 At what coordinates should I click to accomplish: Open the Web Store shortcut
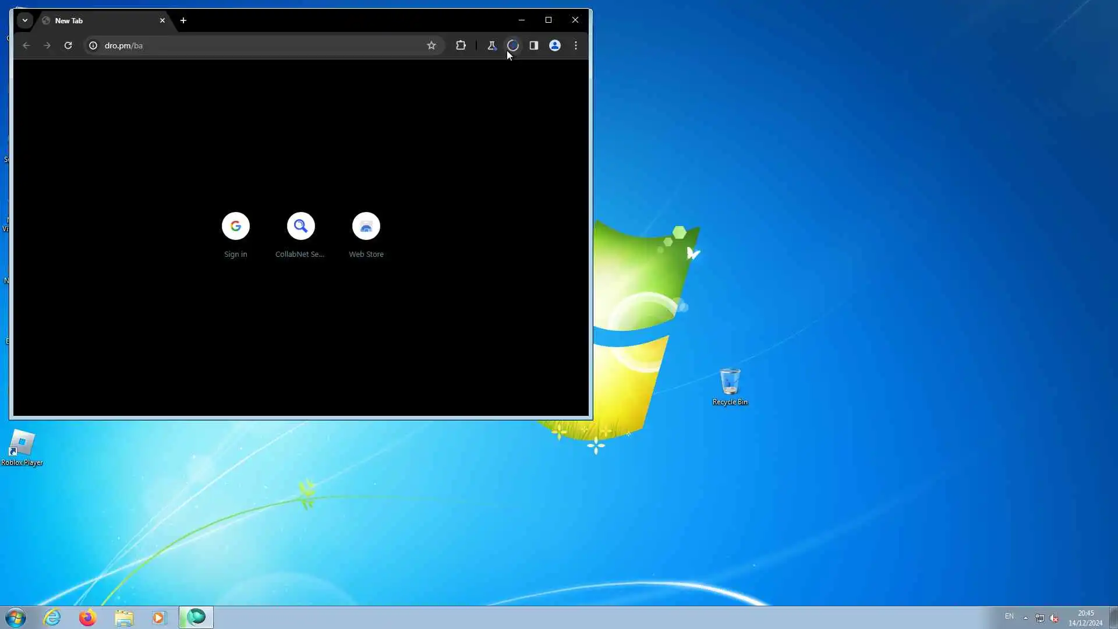pyautogui.click(x=366, y=227)
